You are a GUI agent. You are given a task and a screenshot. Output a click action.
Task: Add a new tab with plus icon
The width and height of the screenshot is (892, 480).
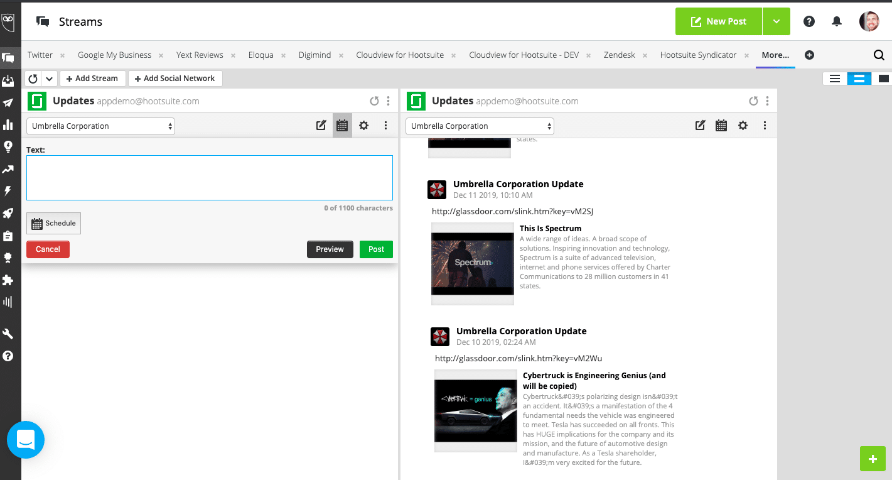pos(809,55)
